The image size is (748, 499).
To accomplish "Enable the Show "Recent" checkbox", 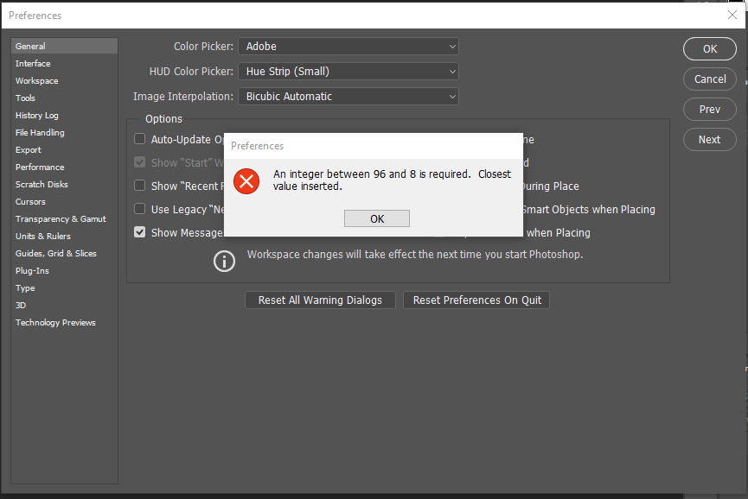I will pos(140,186).
